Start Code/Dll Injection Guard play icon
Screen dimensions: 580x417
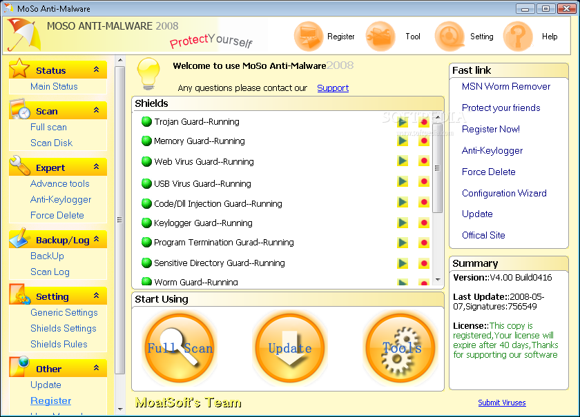(x=403, y=202)
